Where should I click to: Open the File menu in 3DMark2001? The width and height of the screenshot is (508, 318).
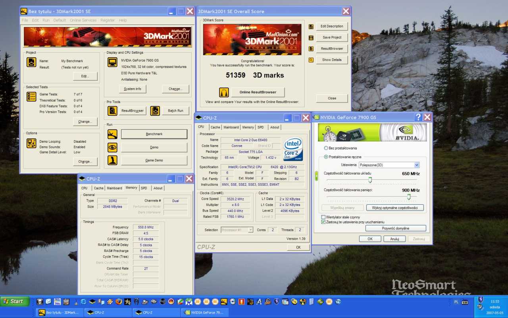click(25, 20)
